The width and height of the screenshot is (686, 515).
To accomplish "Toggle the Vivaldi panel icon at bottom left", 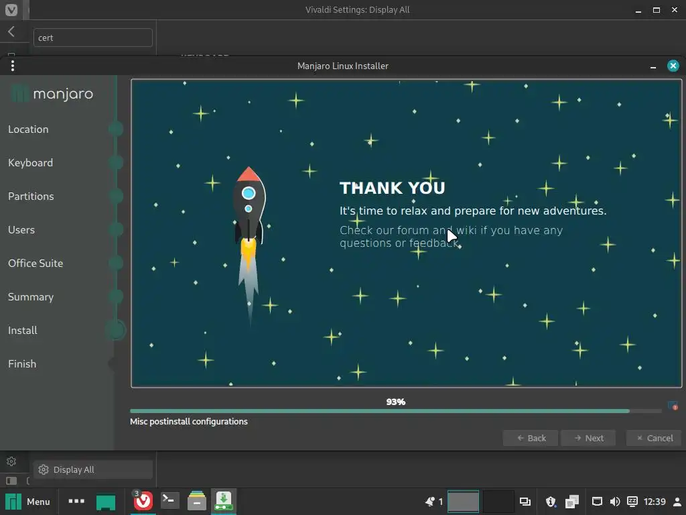I will [11, 481].
